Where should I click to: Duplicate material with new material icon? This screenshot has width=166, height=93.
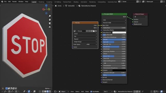(x=137, y=91)
